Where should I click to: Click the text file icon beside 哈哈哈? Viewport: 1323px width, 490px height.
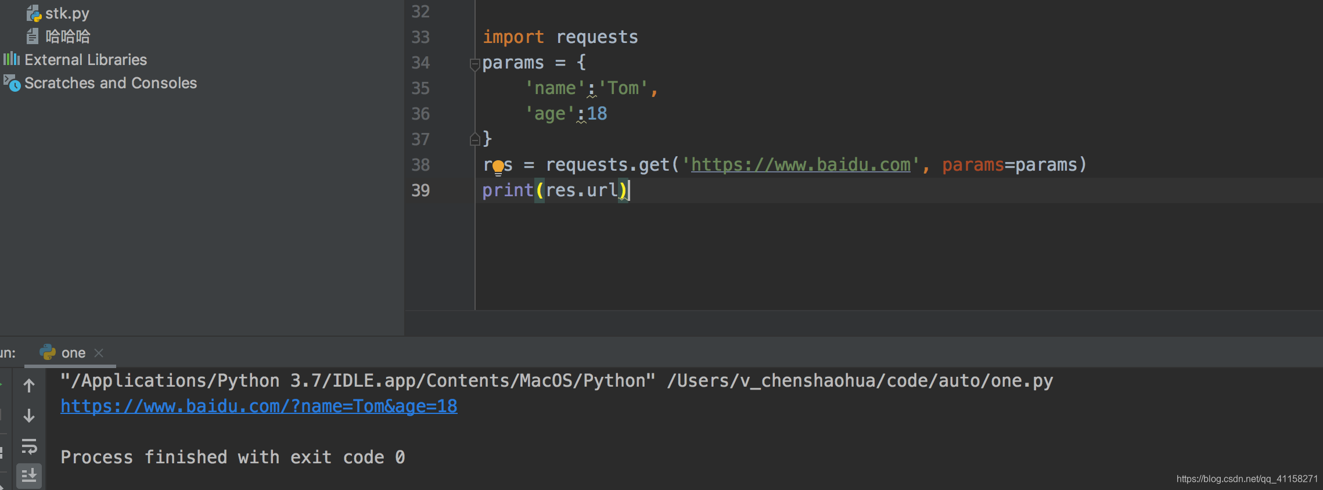click(33, 37)
